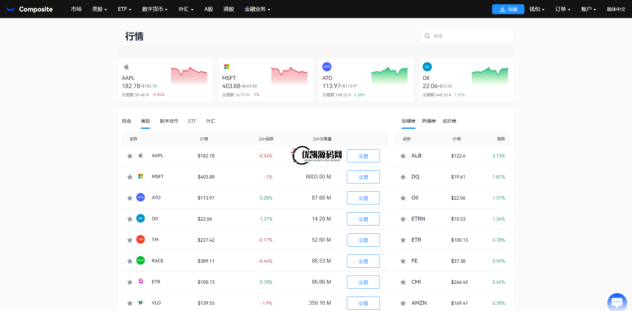Click the ATO round icon in stock list
632x311 pixels.
141,198
